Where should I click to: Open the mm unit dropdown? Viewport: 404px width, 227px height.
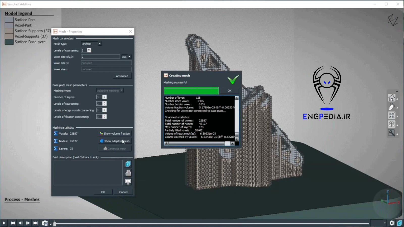(x=126, y=57)
